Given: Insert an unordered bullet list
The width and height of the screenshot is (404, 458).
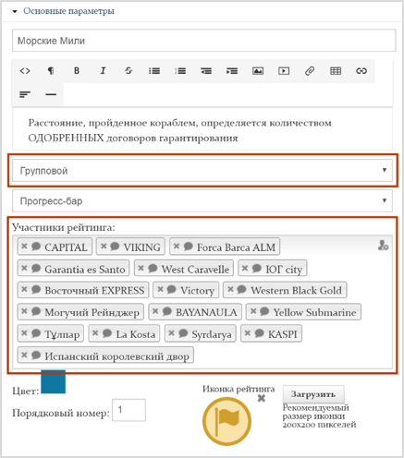Looking at the screenshot, I should (x=154, y=71).
